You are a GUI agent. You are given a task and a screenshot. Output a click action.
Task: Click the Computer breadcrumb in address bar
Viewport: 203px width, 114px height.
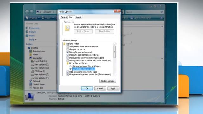click(x=47, y=12)
